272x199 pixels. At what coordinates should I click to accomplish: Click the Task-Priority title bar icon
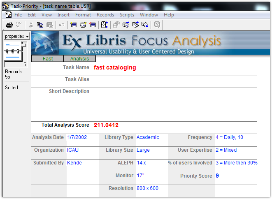pyautogui.click(x=5, y=6)
